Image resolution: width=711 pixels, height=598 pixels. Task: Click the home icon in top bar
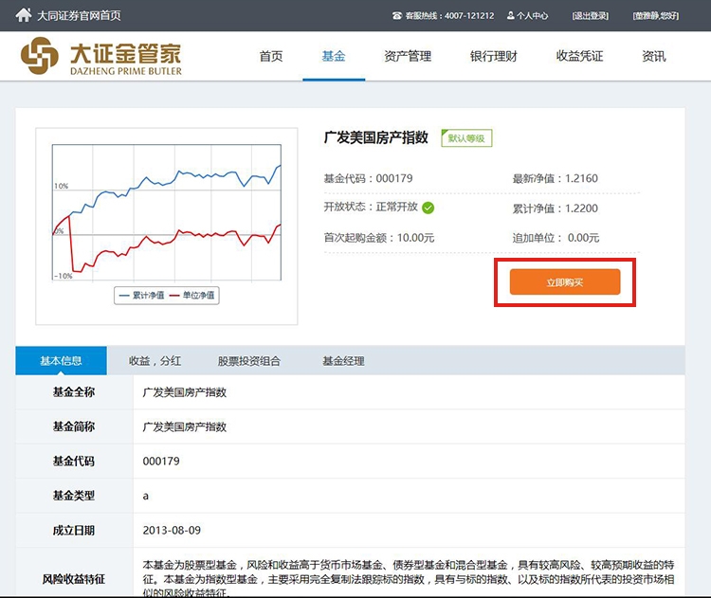pyautogui.click(x=23, y=15)
